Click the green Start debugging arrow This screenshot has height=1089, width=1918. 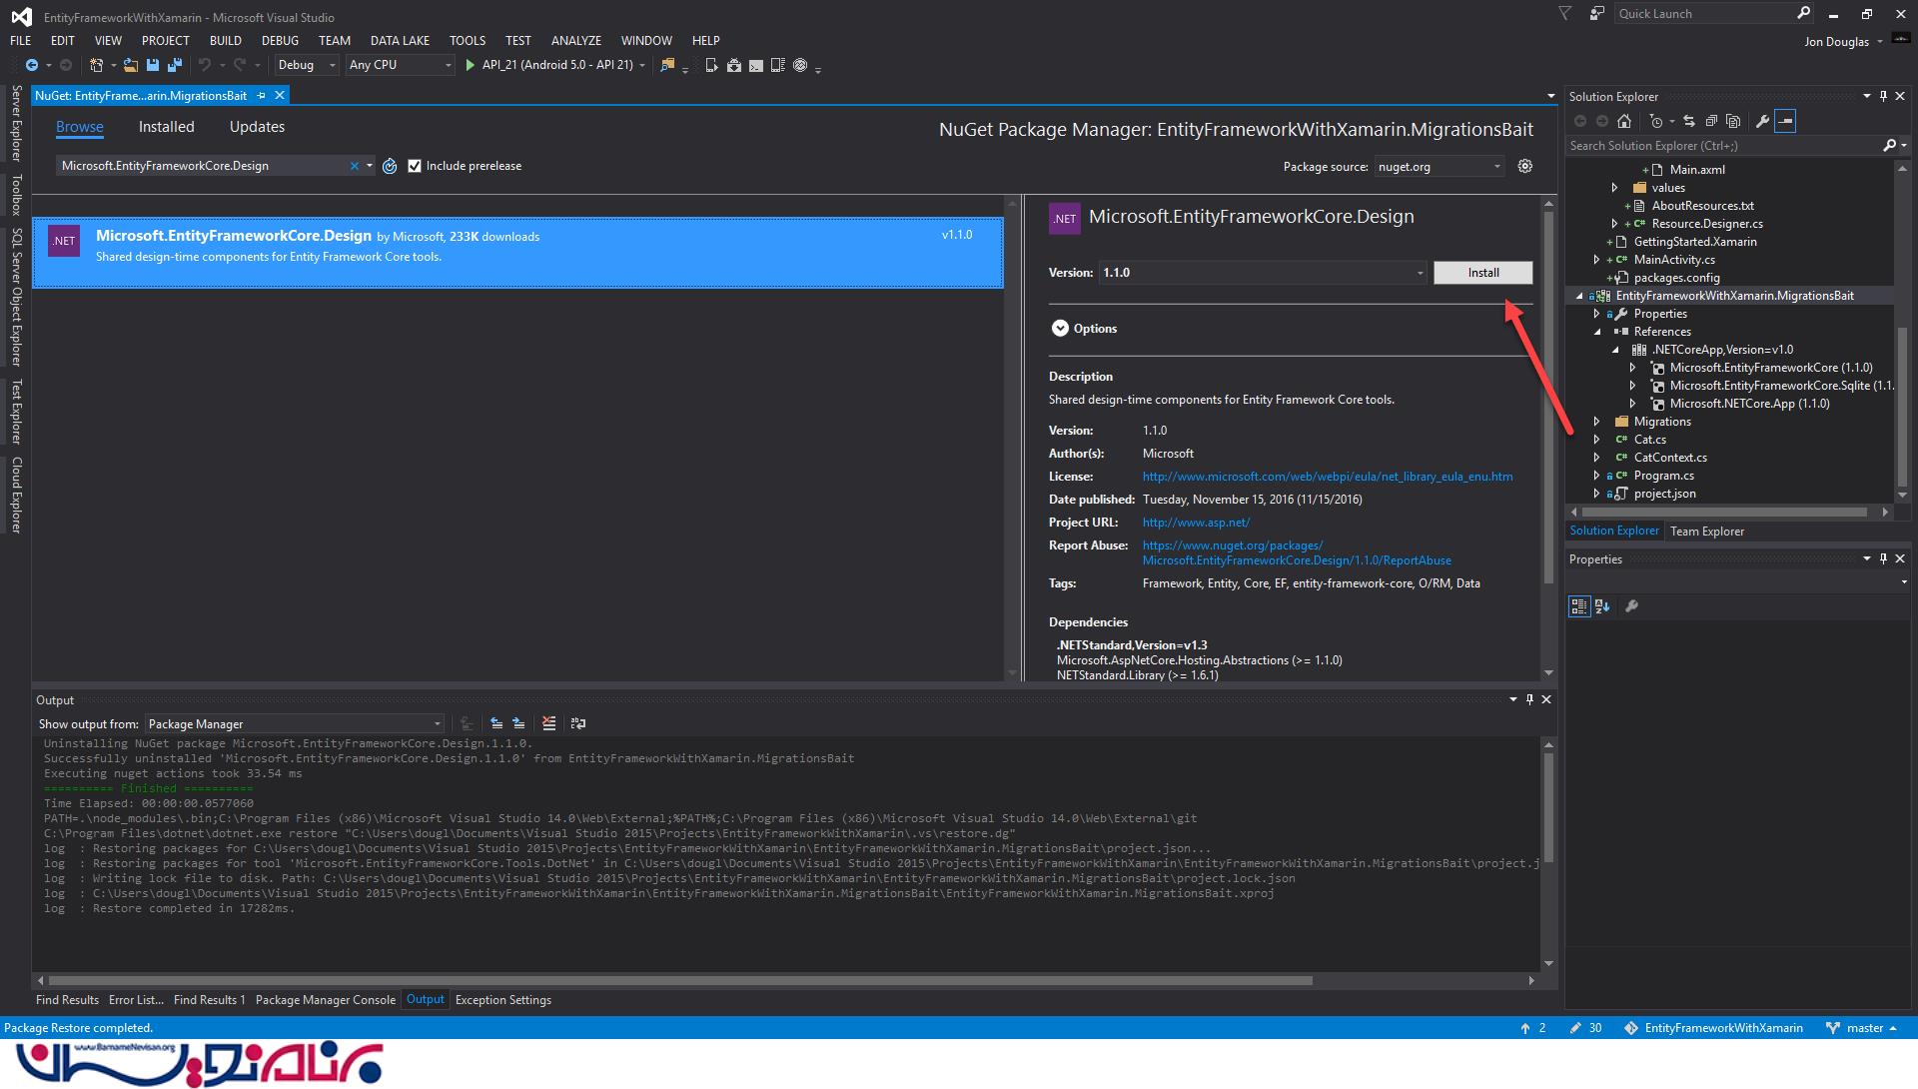point(470,65)
